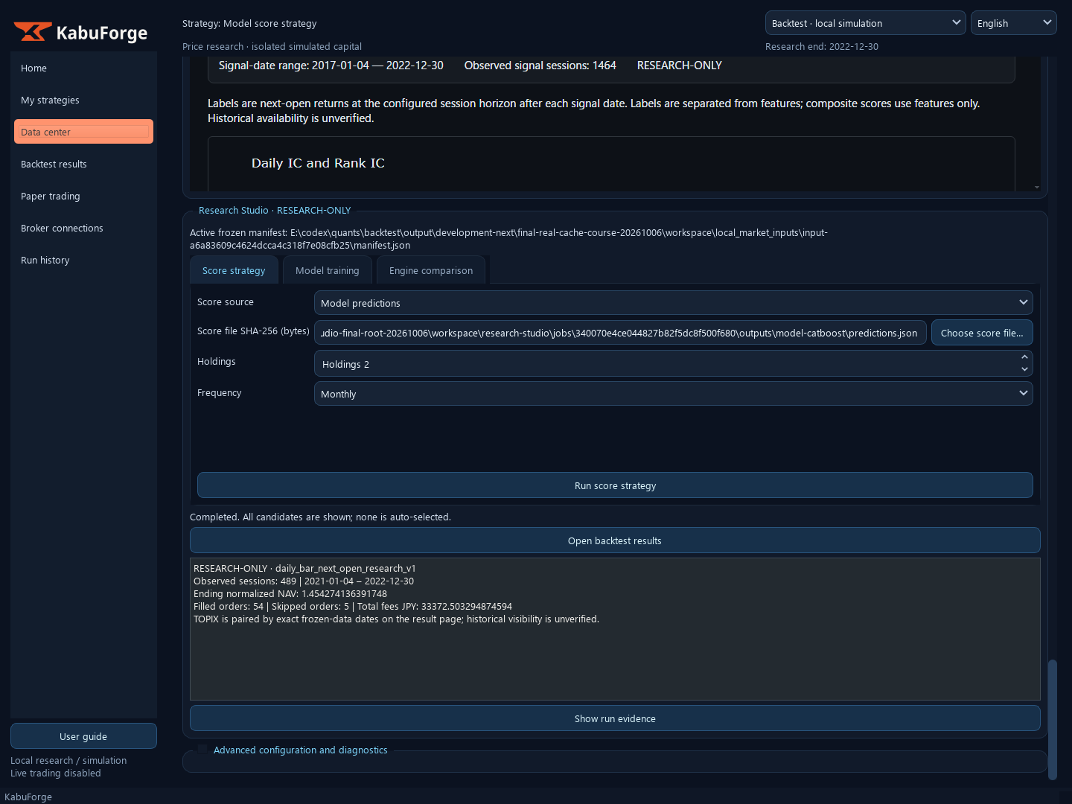The height and width of the screenshot is (804, 1072).
Task: Decrease Holdings with the down arrow
Action: point(1024,369)
